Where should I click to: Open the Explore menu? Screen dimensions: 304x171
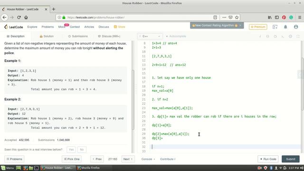point(32,27)
